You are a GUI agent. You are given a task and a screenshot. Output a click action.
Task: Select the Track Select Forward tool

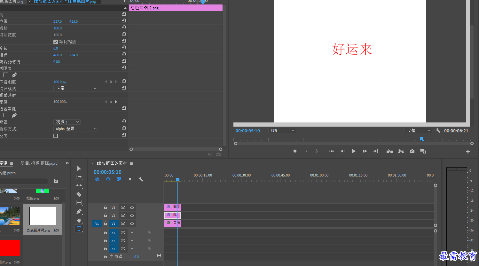[79, 177]
